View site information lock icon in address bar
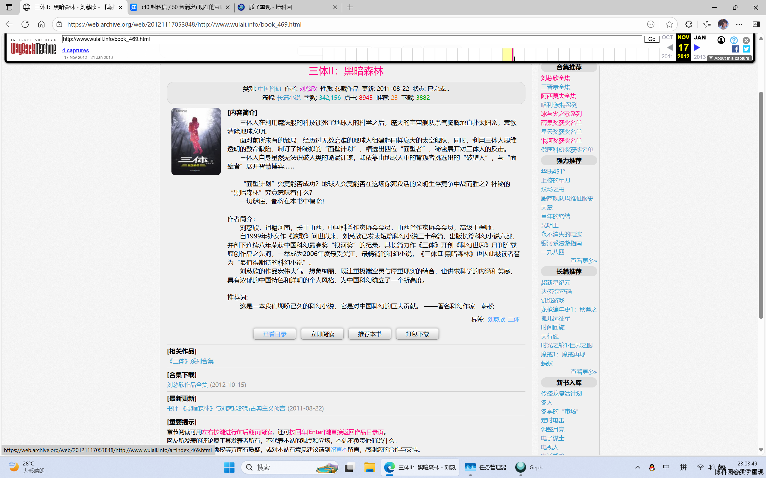The image size is (766, 478). [x=59, y=24]
